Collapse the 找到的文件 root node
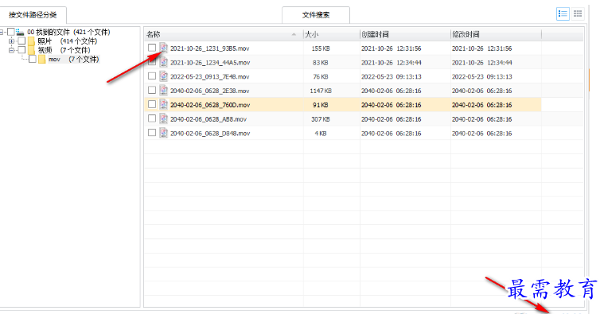This screenshot has width=604, height=314. coord(2,32)
